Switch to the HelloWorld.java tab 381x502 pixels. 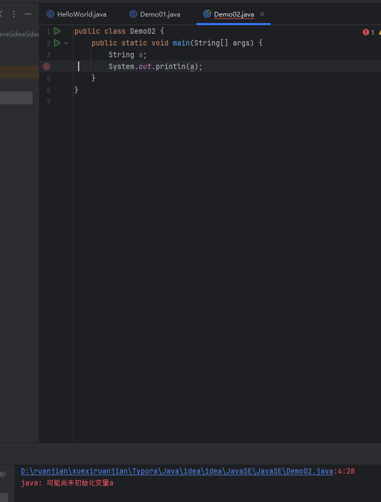[x=77, y=14]
